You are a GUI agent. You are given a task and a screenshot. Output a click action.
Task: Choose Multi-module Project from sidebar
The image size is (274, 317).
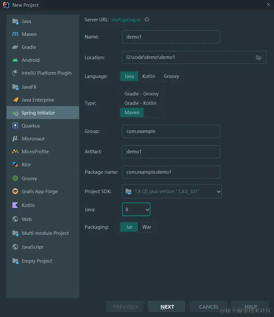45,233
